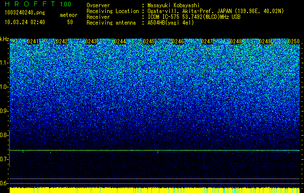
Task: Click the Receiver label
Action: tap(98, 17)
